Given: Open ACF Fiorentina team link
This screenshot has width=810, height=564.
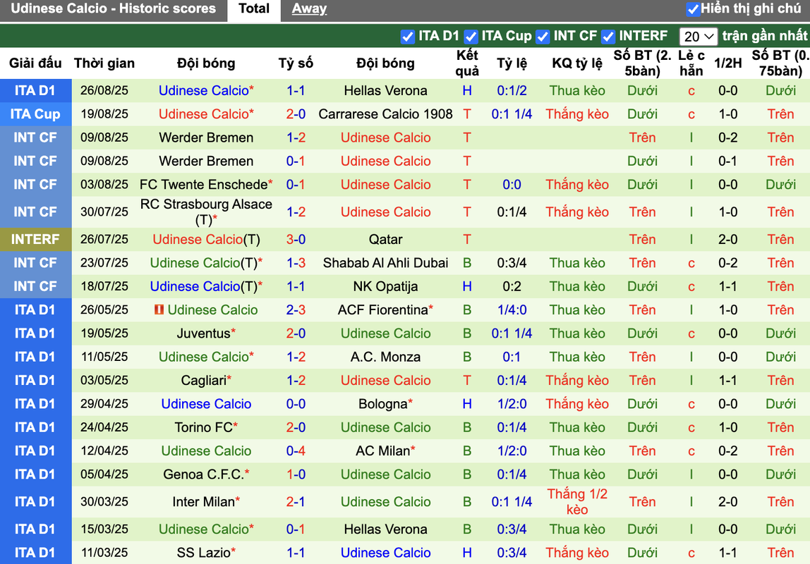Looking at the screenshot, I should click(x=383, y=309).
